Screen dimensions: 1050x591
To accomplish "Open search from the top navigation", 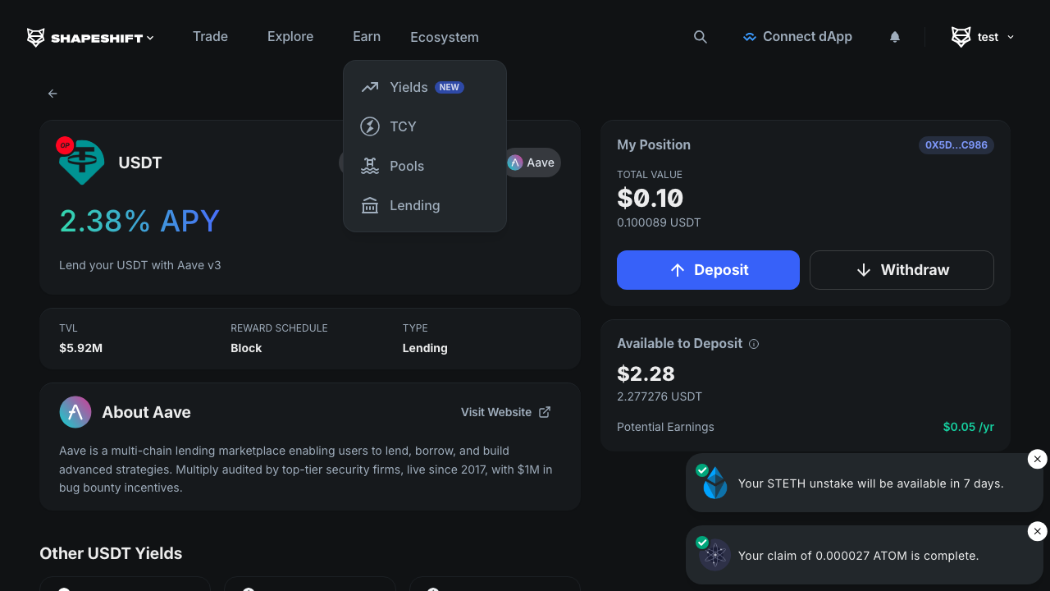I will tap(700, 37).
